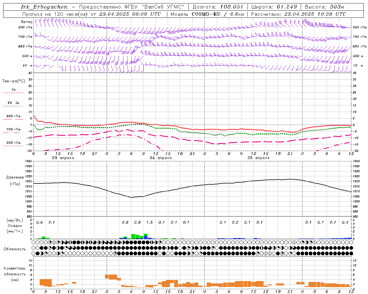Click the 'Предоставлено ФГБУ ЗапСиб УГМС' provider text
The height and width of the screenshot is (294, 368).
click(131, 7)
